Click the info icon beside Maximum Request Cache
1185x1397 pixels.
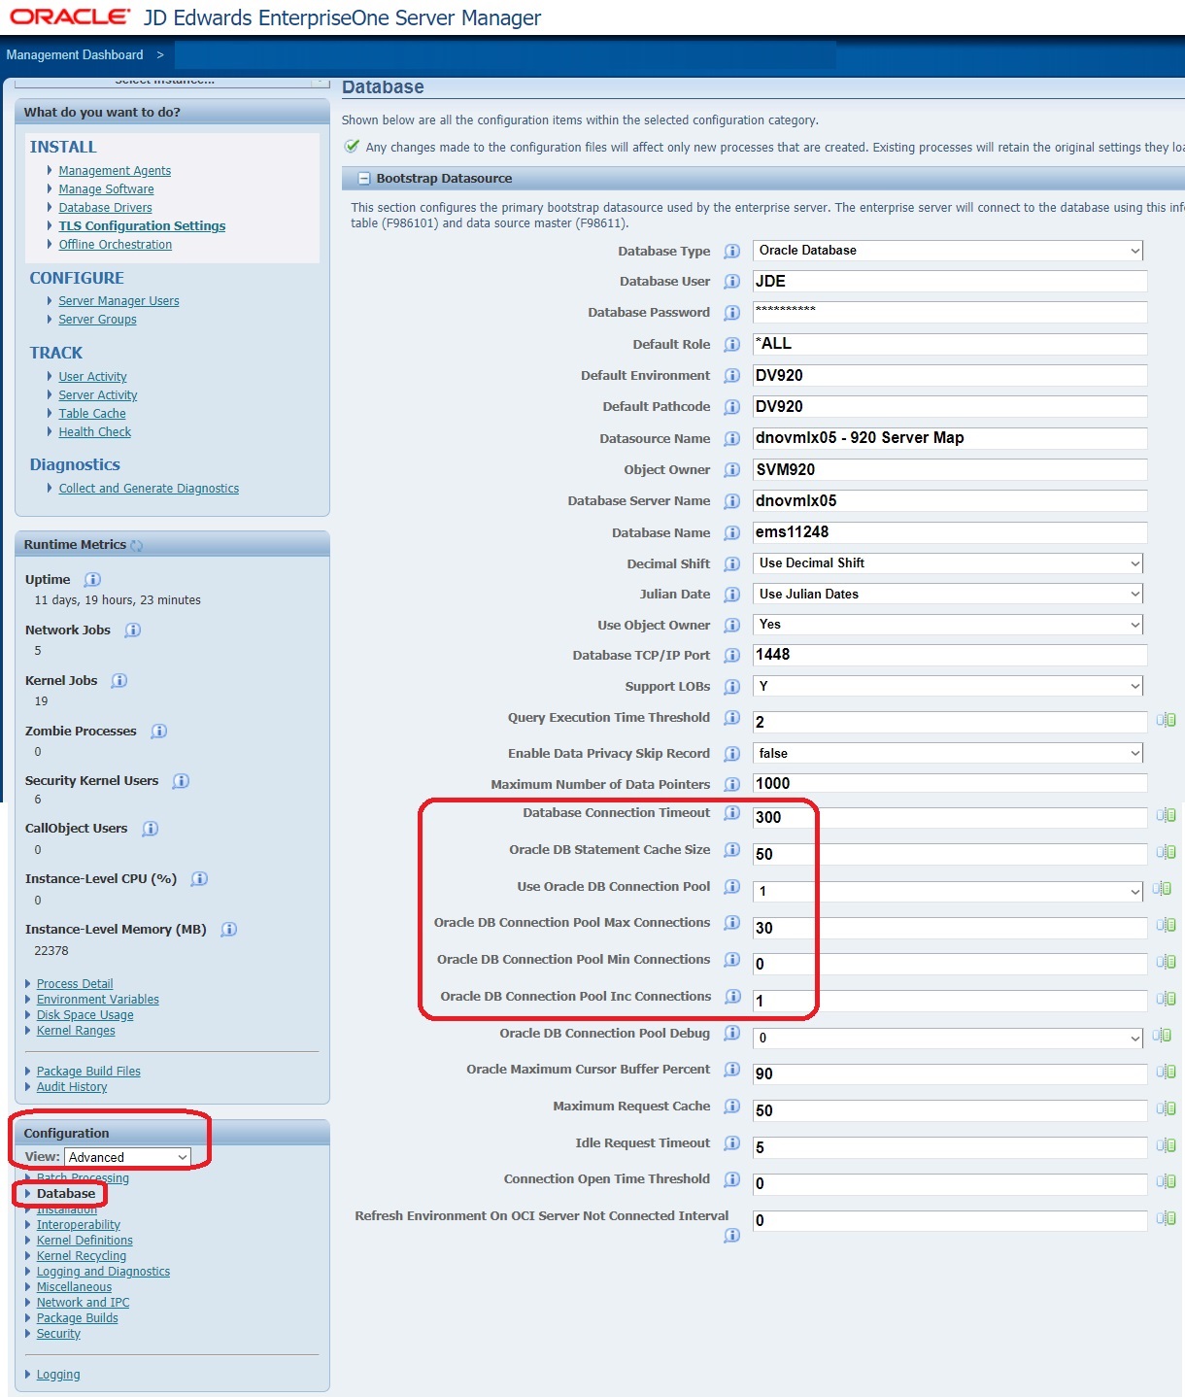[732, 1107]
